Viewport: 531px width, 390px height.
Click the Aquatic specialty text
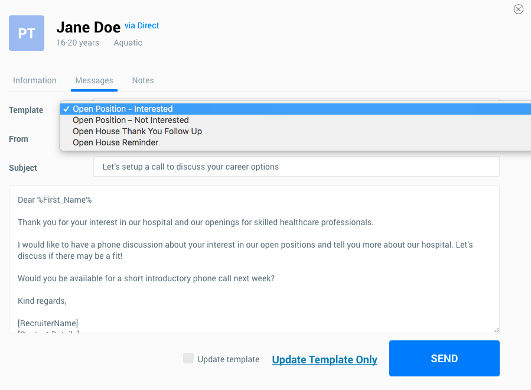click(128, 43)
